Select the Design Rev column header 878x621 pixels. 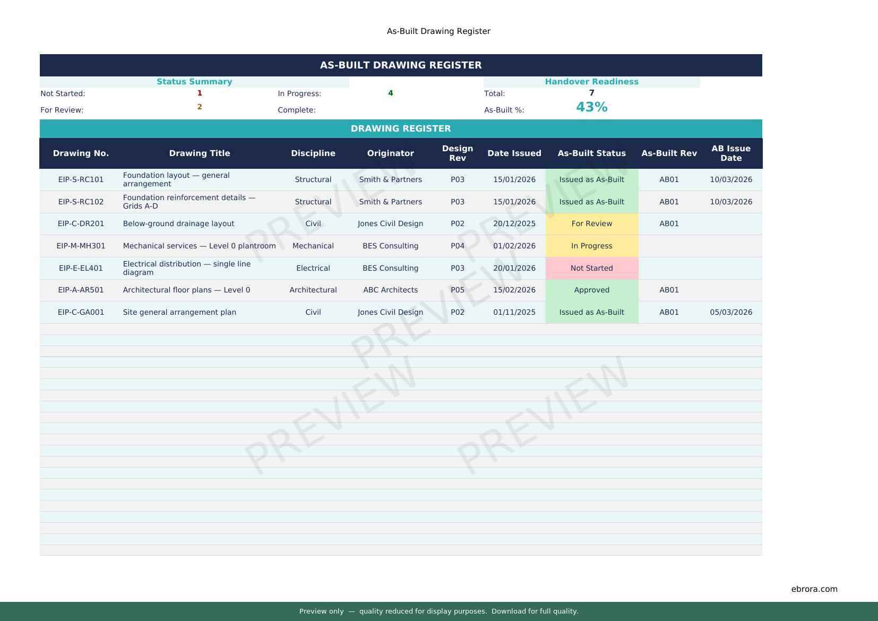pos(457,153)
